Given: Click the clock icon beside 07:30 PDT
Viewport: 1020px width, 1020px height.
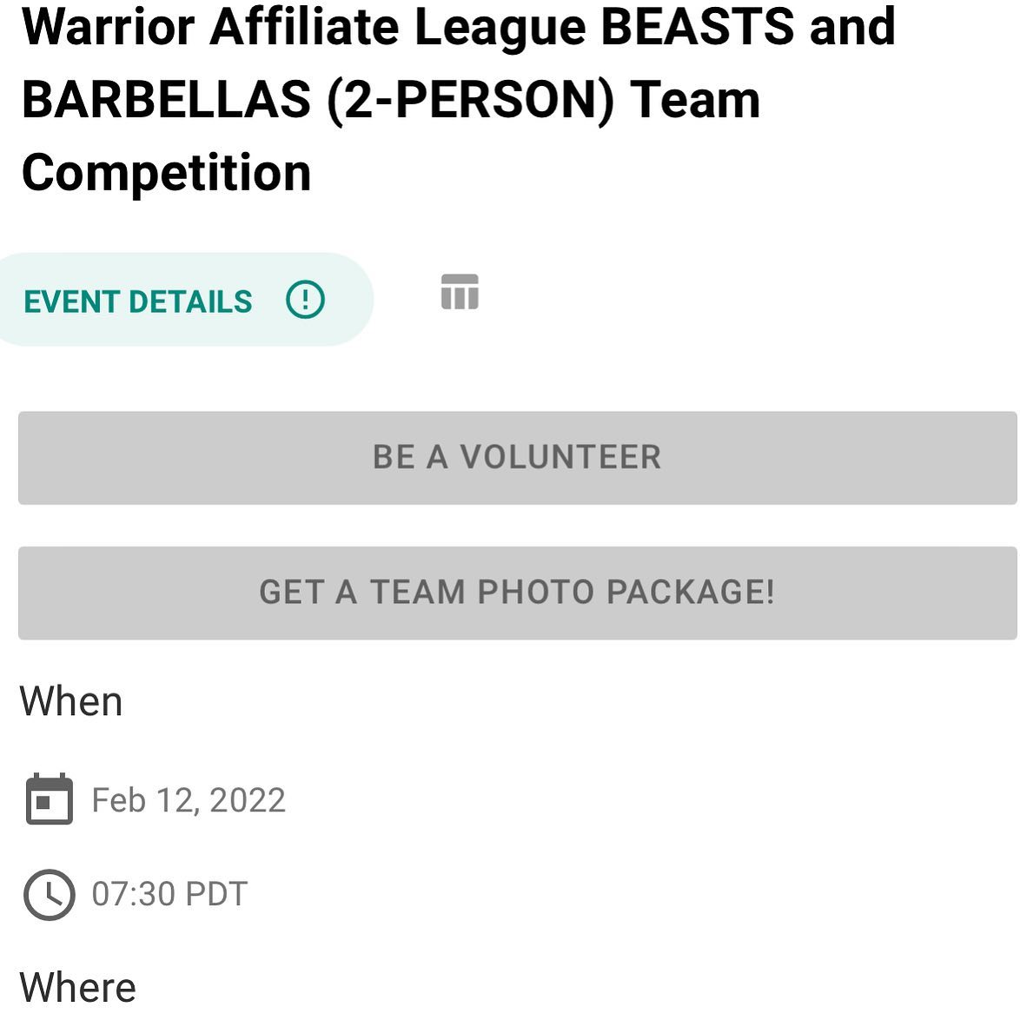Looking at the screenshot, I should click(49, 894).
